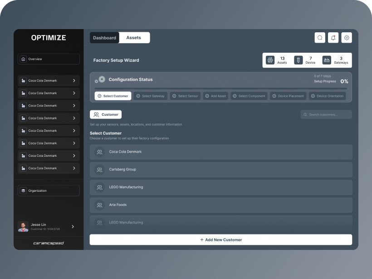Click the people icon beside Carlsberg Group
Image resolution: width=372 pixels, height=279 pixels.
click(100, 169)
